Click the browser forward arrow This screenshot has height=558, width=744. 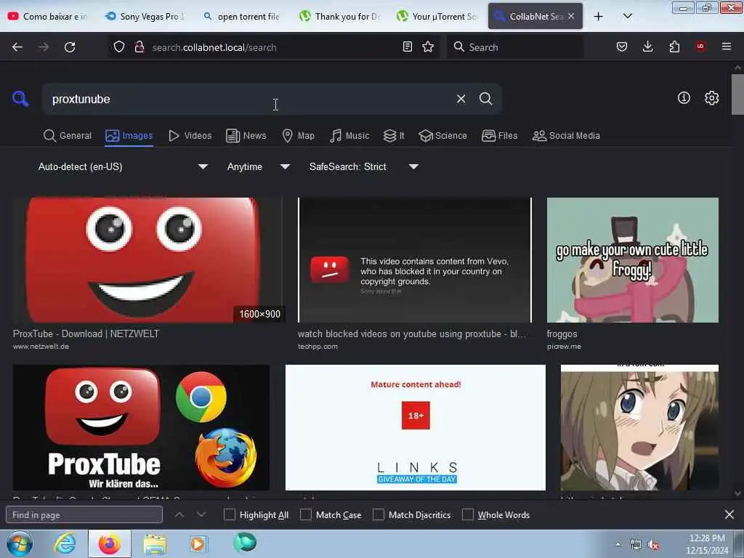(44, 47)
